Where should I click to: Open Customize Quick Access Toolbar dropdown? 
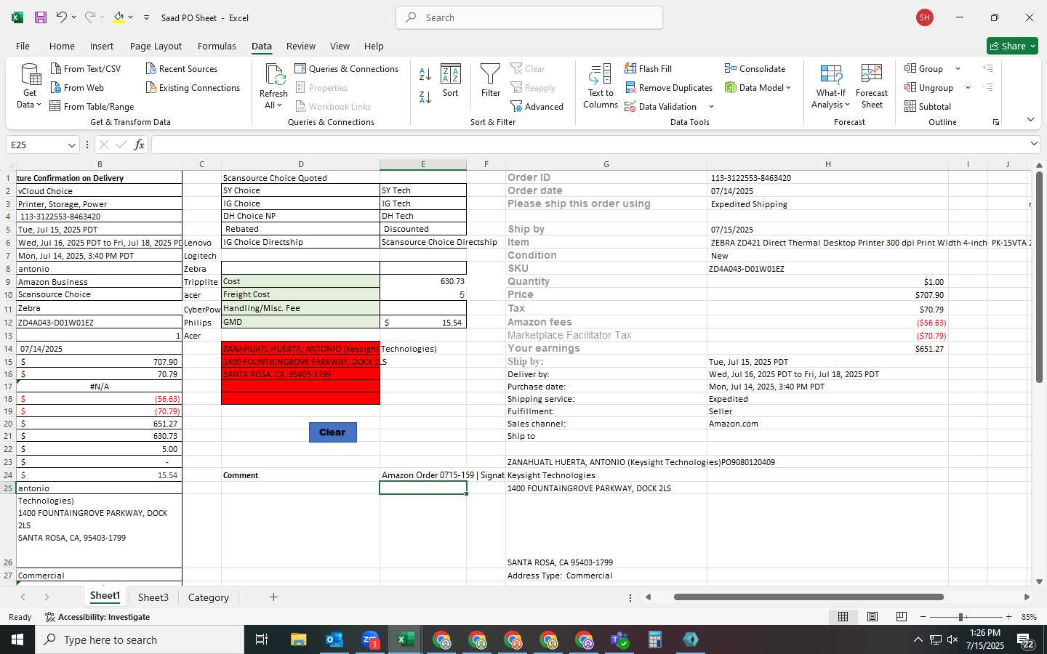[x=146, y=17]
